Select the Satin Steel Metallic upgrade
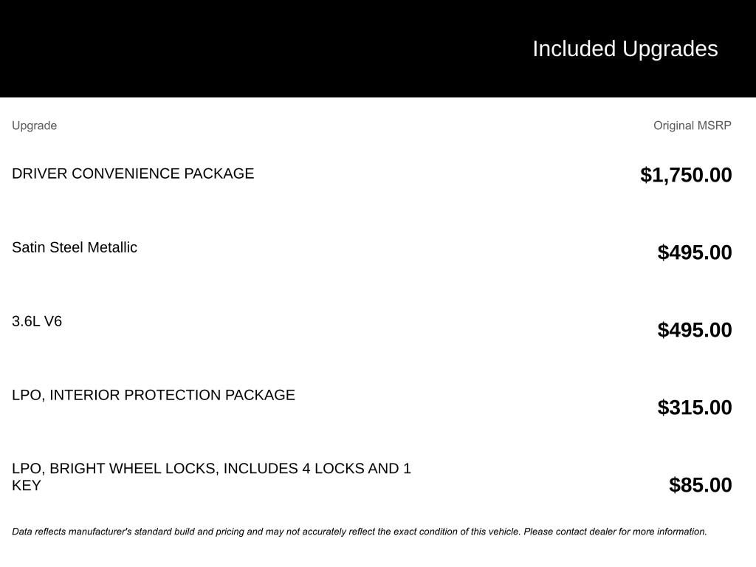756x567 pixels. (75, 247)
